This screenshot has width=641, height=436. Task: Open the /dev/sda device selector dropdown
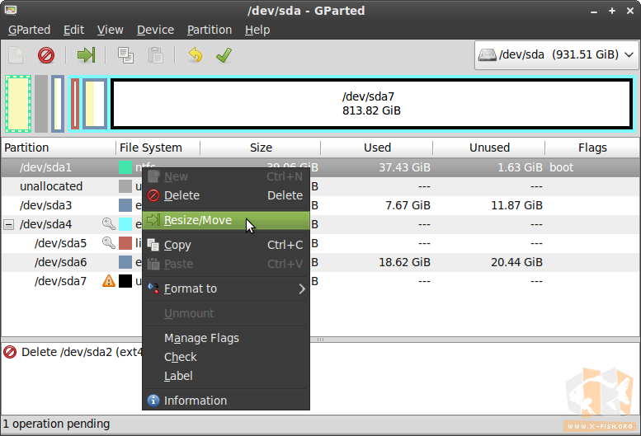pyautogui.click(x=556, y=54)
